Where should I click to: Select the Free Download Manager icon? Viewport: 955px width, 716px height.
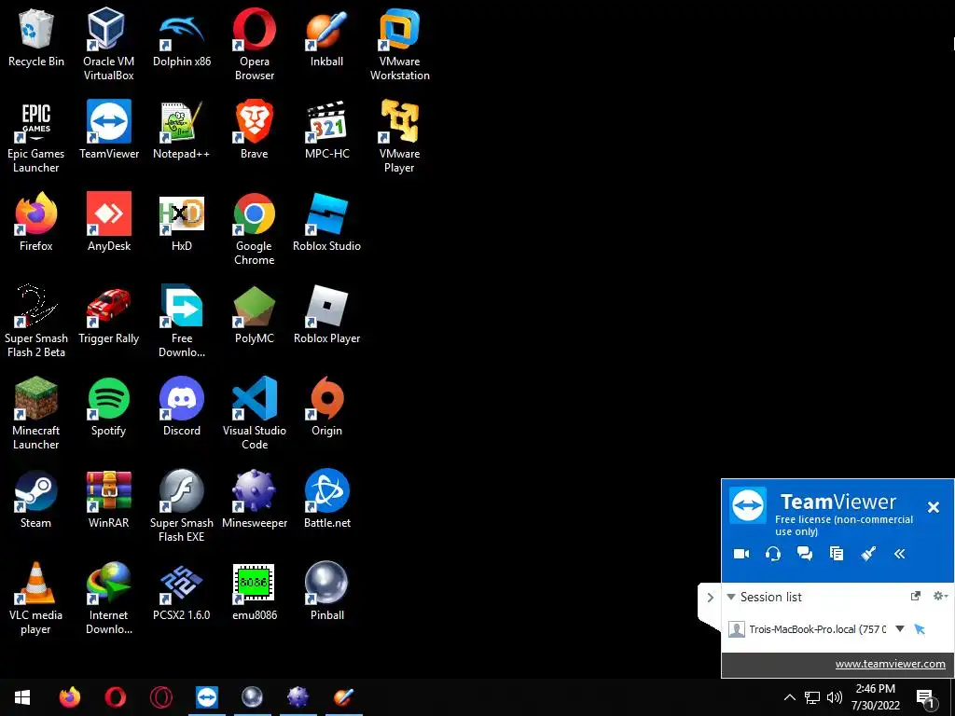182,321
